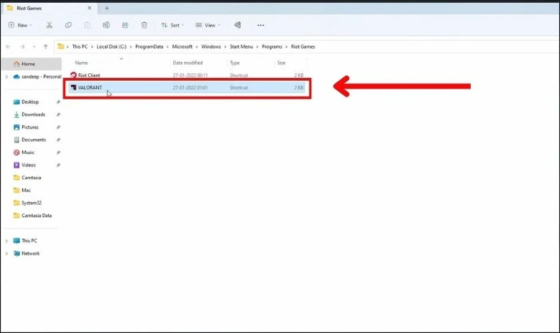Click the Paste toolbar icon
The width and height of the screenshot is (560, 333).
[87, 25]
